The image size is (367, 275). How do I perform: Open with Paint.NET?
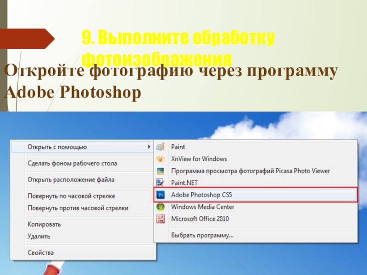(256, 183)
